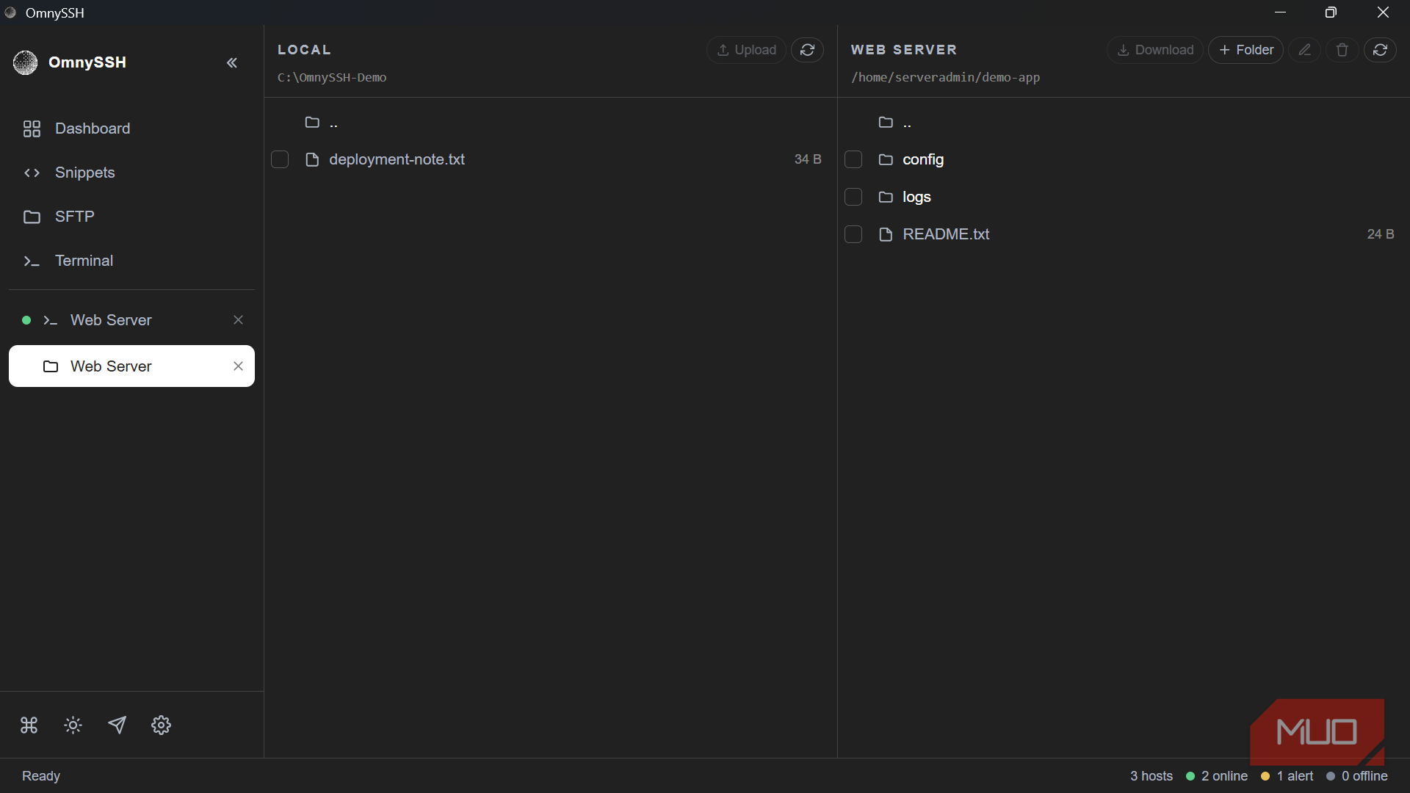Close the OmnySSH window
The height and width of the screenshot is (793, 1410).
pos(1384,12)
